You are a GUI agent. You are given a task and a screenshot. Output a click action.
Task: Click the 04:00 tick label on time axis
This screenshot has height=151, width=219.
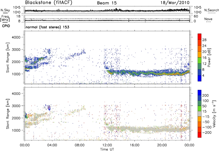click(52, 145)
